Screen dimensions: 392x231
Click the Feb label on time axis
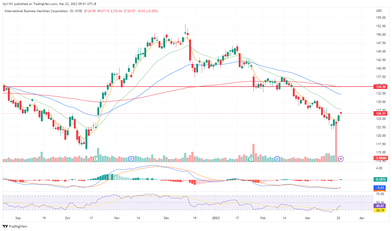(263, 218)
